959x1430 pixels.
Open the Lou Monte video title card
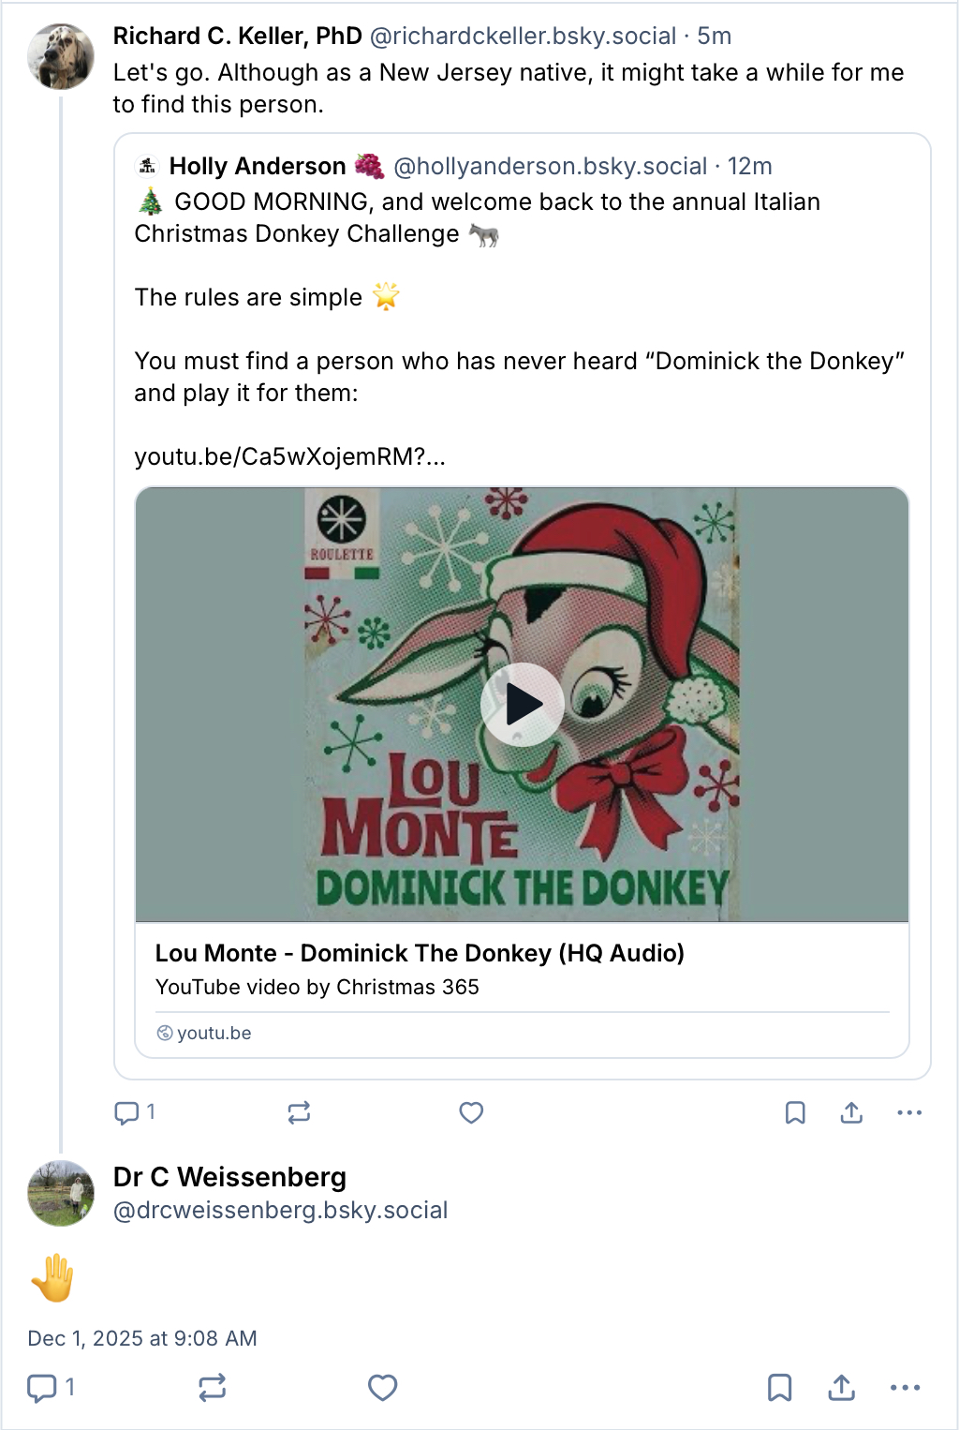420,953
